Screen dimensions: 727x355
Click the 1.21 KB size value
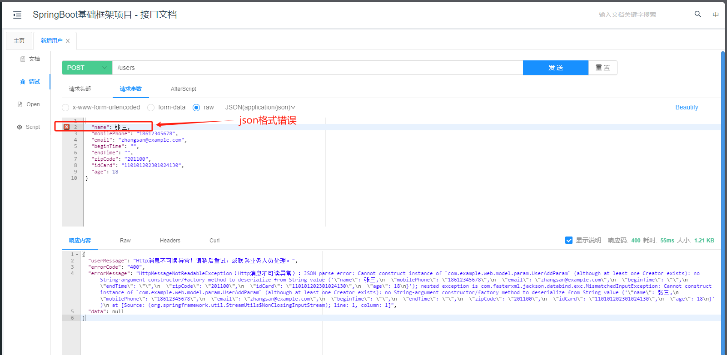click(x=704, y=241)
